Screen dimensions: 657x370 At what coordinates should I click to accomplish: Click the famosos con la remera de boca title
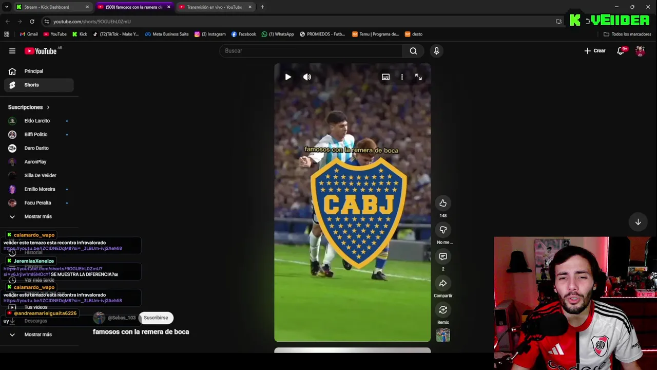pos(141,332)
